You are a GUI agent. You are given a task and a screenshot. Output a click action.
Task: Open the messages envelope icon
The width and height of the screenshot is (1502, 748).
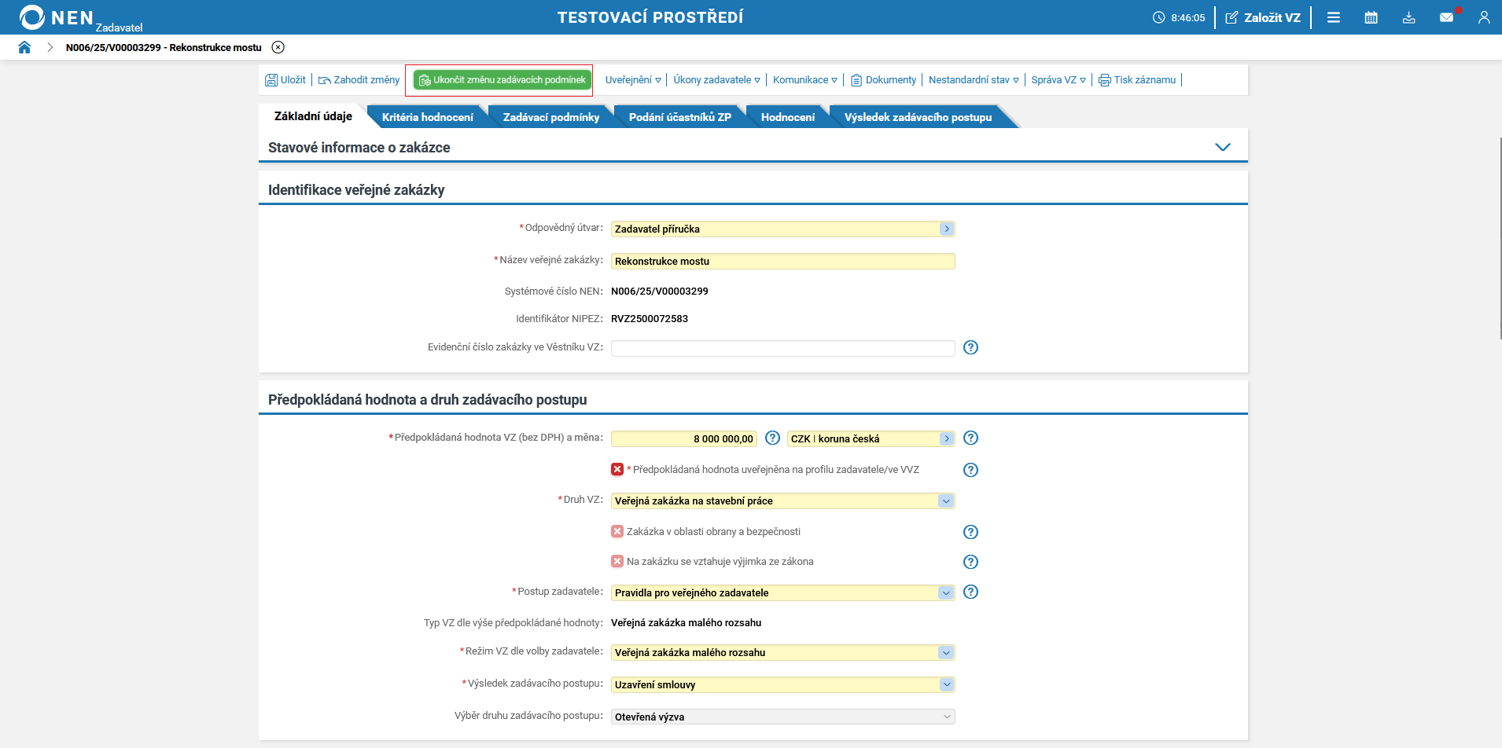coord(1446,17)
